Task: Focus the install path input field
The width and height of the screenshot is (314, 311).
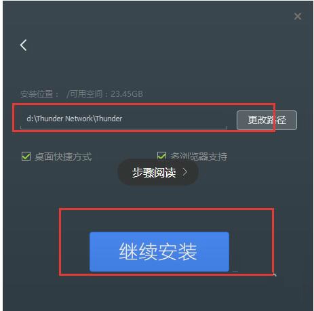Action: 123,119
